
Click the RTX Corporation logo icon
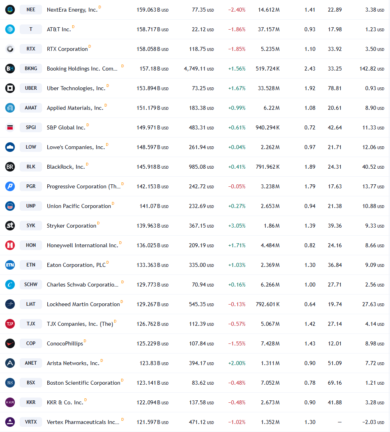click(10, 49)
